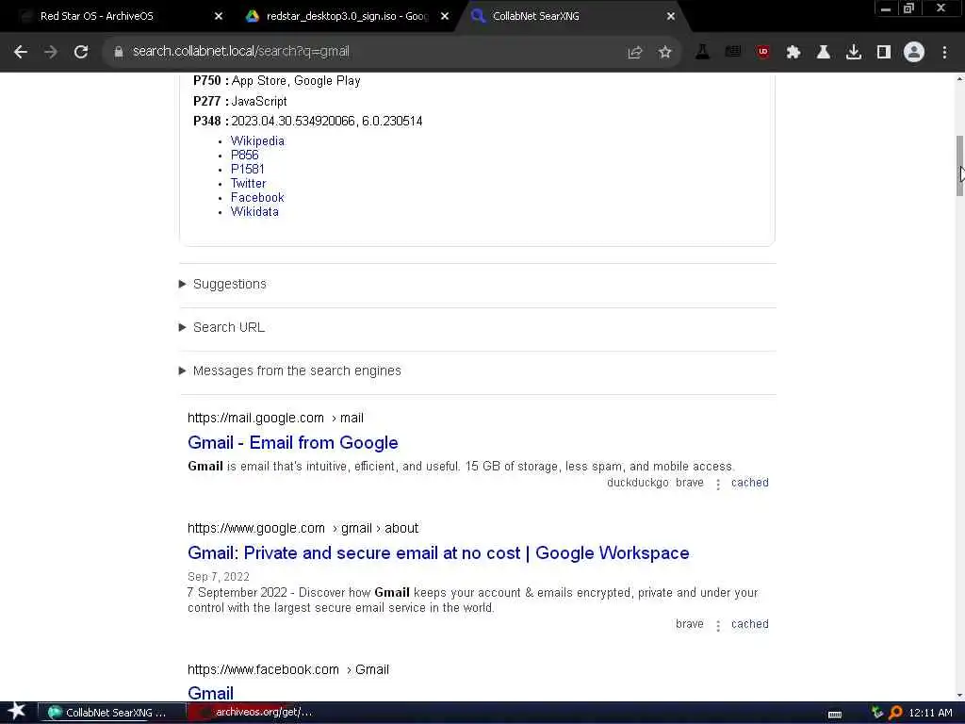Click the 12:11 AM clock
This screenshot has width=965, height=724.
pos(930,713)
